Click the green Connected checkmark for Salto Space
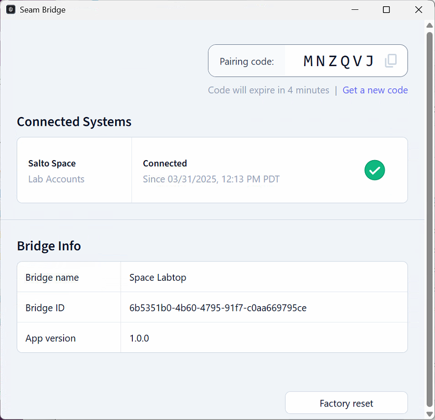Screen dimensions: 435x420 point(375,170)
